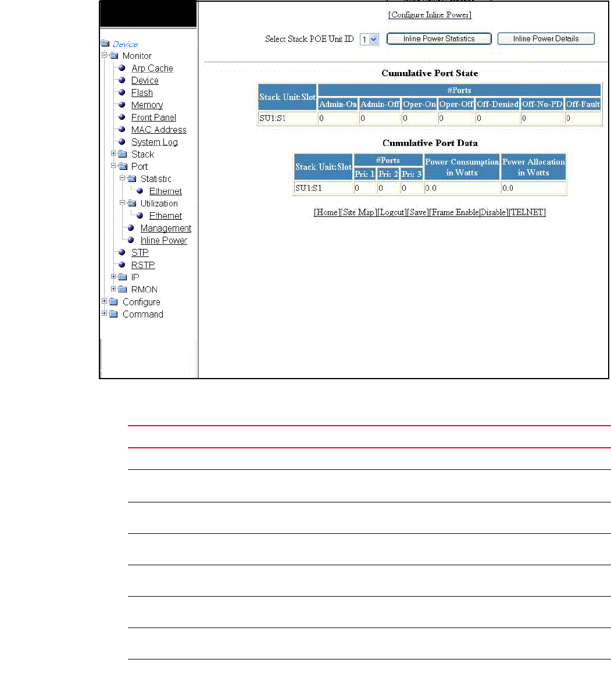611x674 pixels.
Task: Click the bullet icon beside RSTP
Action: click(122, 265)
